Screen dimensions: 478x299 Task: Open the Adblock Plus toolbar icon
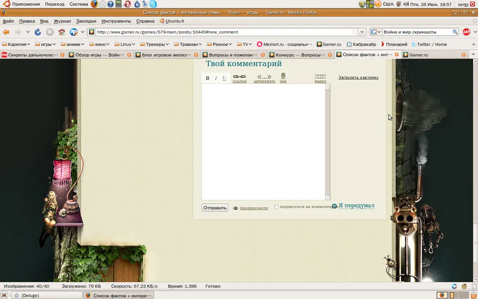466,32
